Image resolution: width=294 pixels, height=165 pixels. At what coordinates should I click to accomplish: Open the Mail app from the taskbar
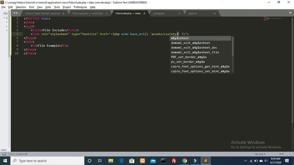pos(153,161)
